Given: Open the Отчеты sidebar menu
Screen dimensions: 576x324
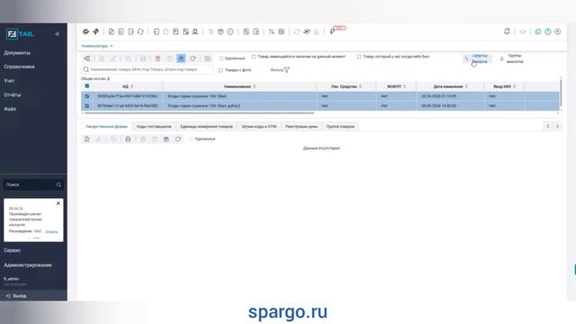Looking at the screenshot, I should click(12, 94).
